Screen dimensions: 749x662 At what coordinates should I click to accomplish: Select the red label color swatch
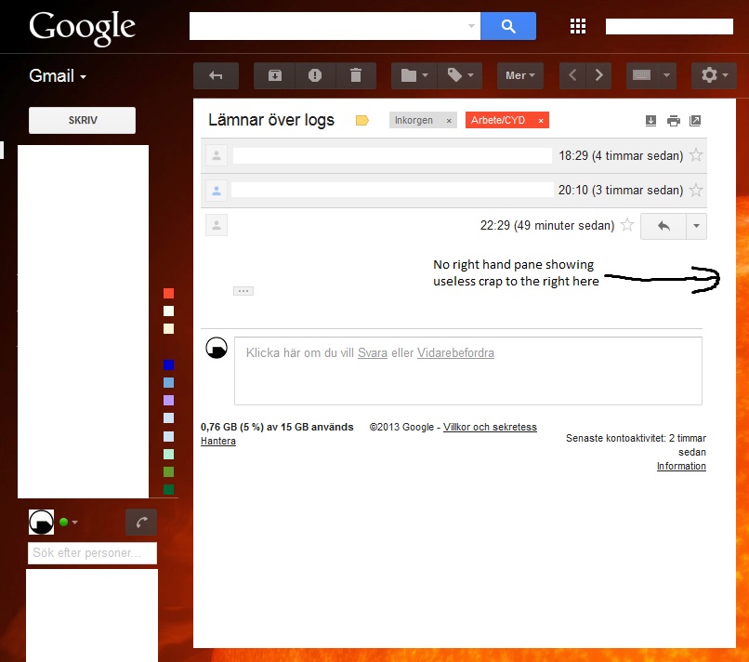167,293
